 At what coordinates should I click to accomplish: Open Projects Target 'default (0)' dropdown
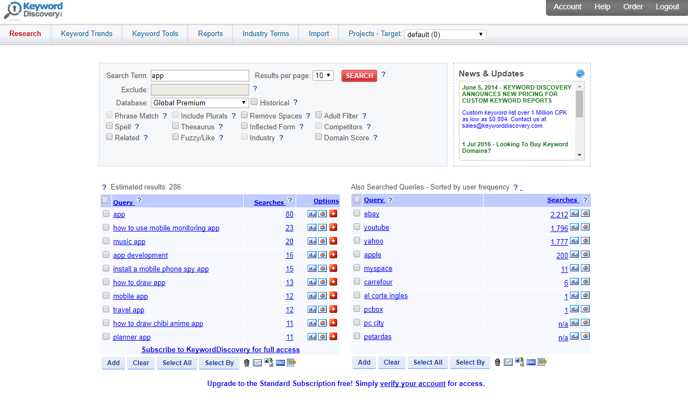point(445,34)
